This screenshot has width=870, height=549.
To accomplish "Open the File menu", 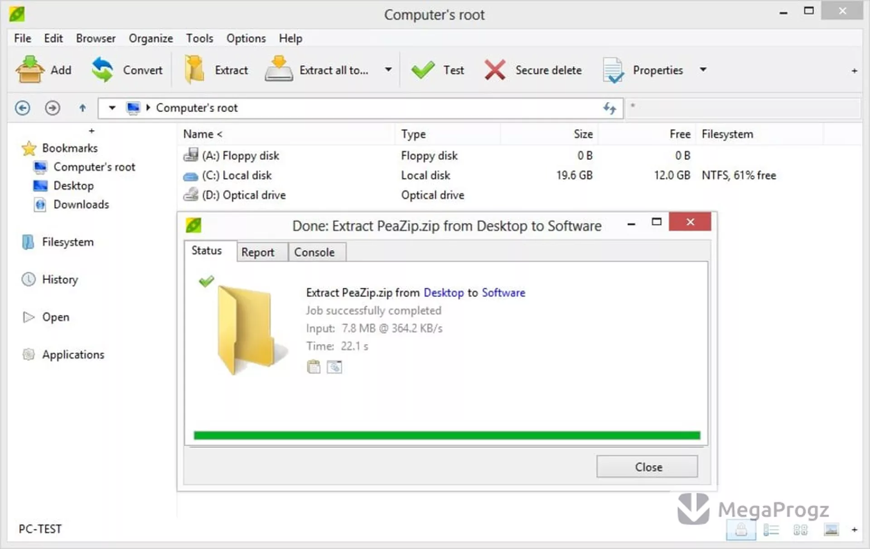I will (x=22, y=39).
